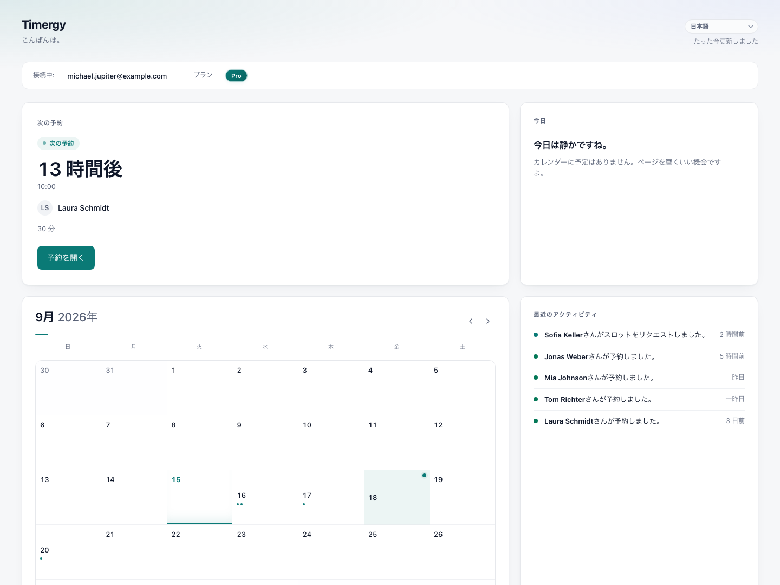
Task: Click the 次の予約 status pill
Action: click(x=58, y=144)
